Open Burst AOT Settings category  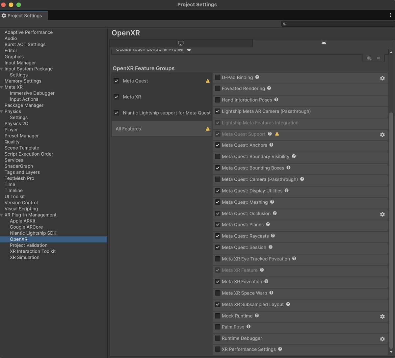tap(25, 44)
